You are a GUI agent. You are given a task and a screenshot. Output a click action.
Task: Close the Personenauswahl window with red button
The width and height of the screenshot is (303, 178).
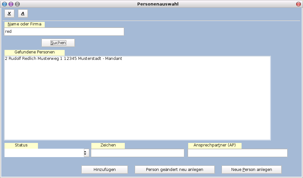(298, 4)
